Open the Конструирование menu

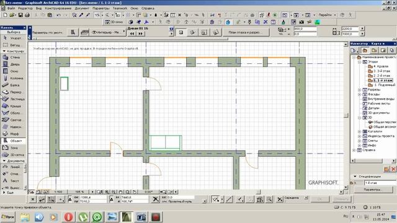(58, 8)
